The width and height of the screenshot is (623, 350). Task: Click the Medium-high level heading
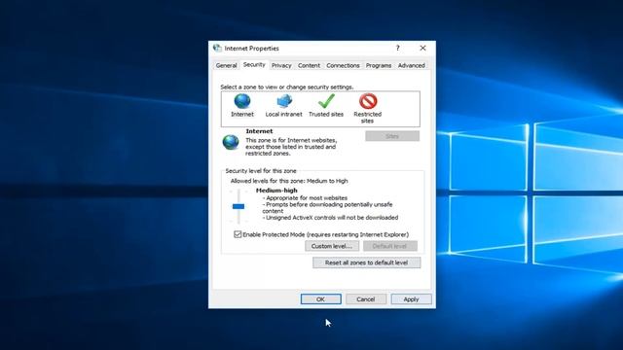pyautogui.click(x=276, y=191)
